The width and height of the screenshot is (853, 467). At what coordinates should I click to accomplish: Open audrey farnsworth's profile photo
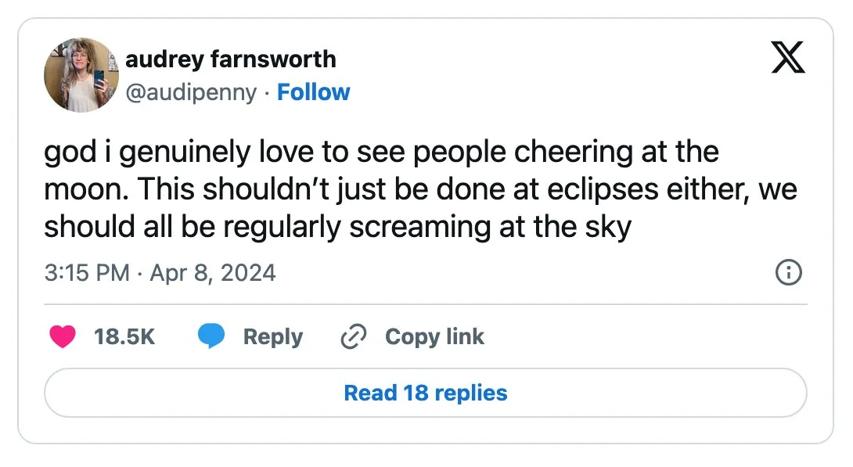click(81, 75)
